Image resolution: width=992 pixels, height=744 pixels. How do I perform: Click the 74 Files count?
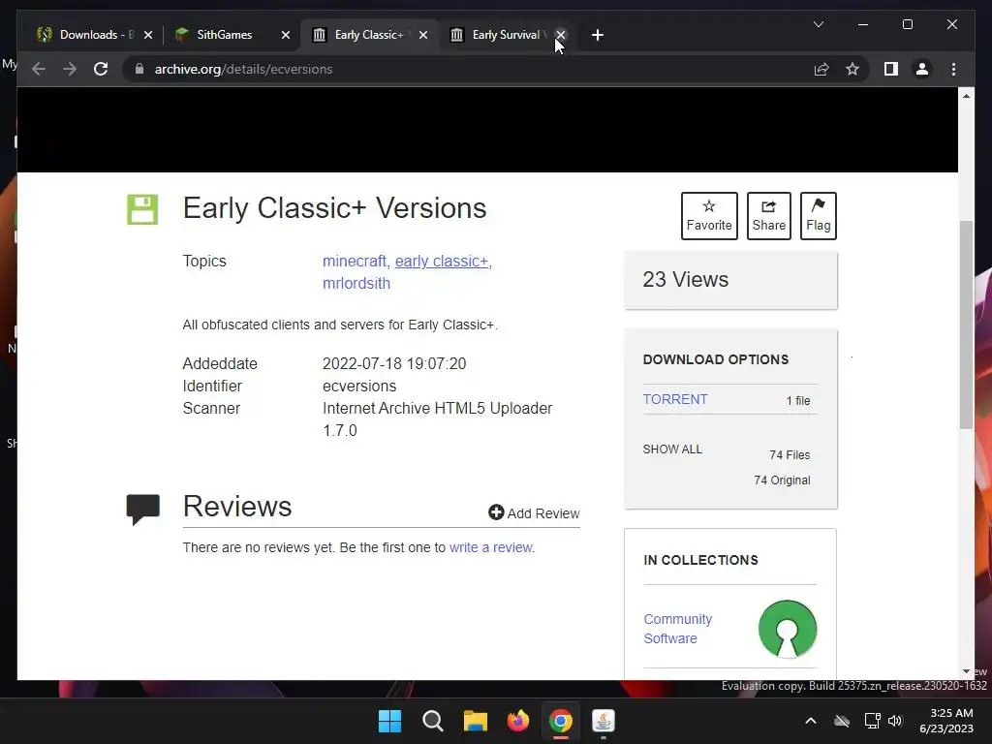(790, 455)
